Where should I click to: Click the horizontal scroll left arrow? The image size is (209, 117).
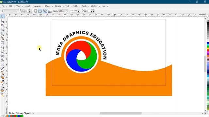point(34,113)
